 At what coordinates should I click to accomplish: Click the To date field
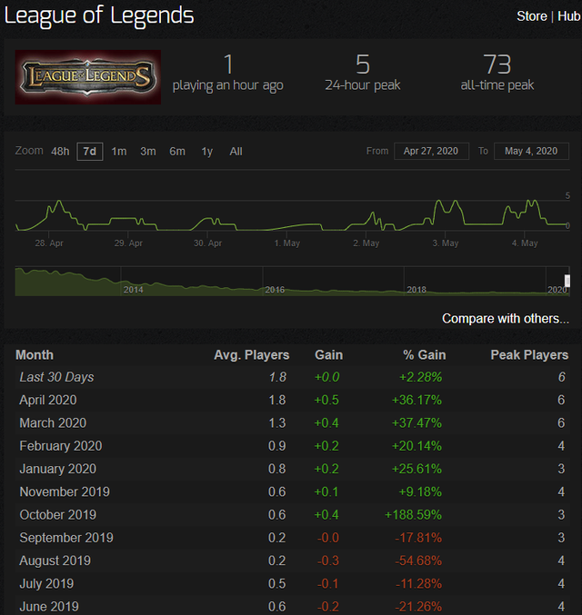pyautogui.click(x=531, y=152)
